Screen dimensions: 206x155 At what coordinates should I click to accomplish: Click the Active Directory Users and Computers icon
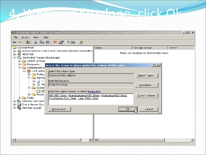(19, 51)
